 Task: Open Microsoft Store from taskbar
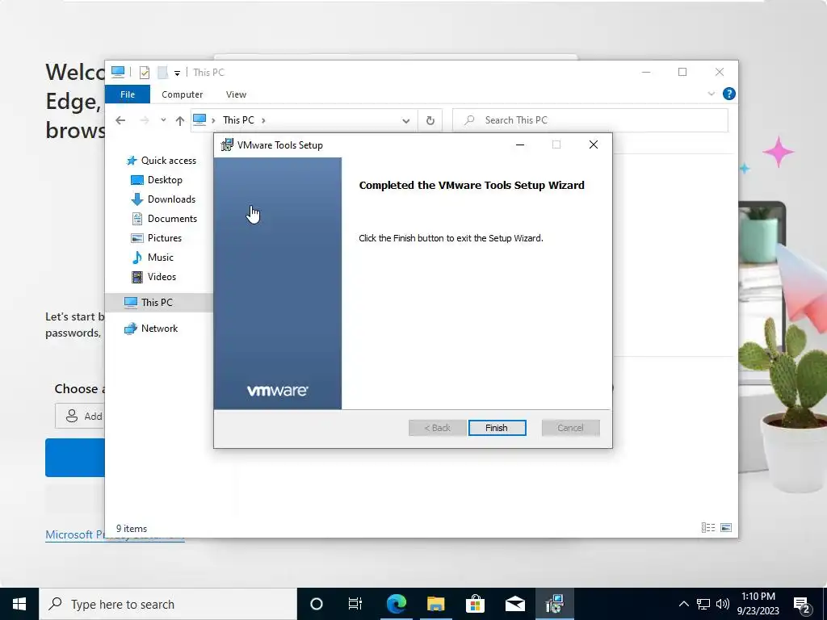(x=475, y=604)
